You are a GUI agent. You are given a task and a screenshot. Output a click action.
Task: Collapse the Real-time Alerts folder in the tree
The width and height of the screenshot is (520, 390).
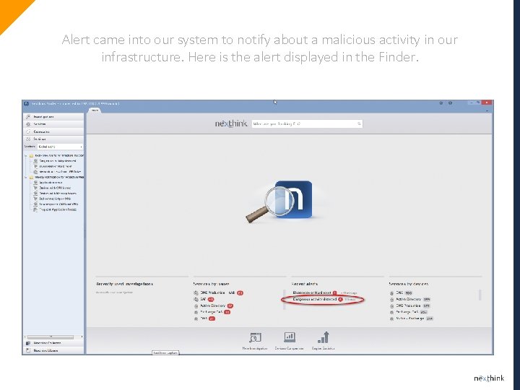[x=26, y=155]
